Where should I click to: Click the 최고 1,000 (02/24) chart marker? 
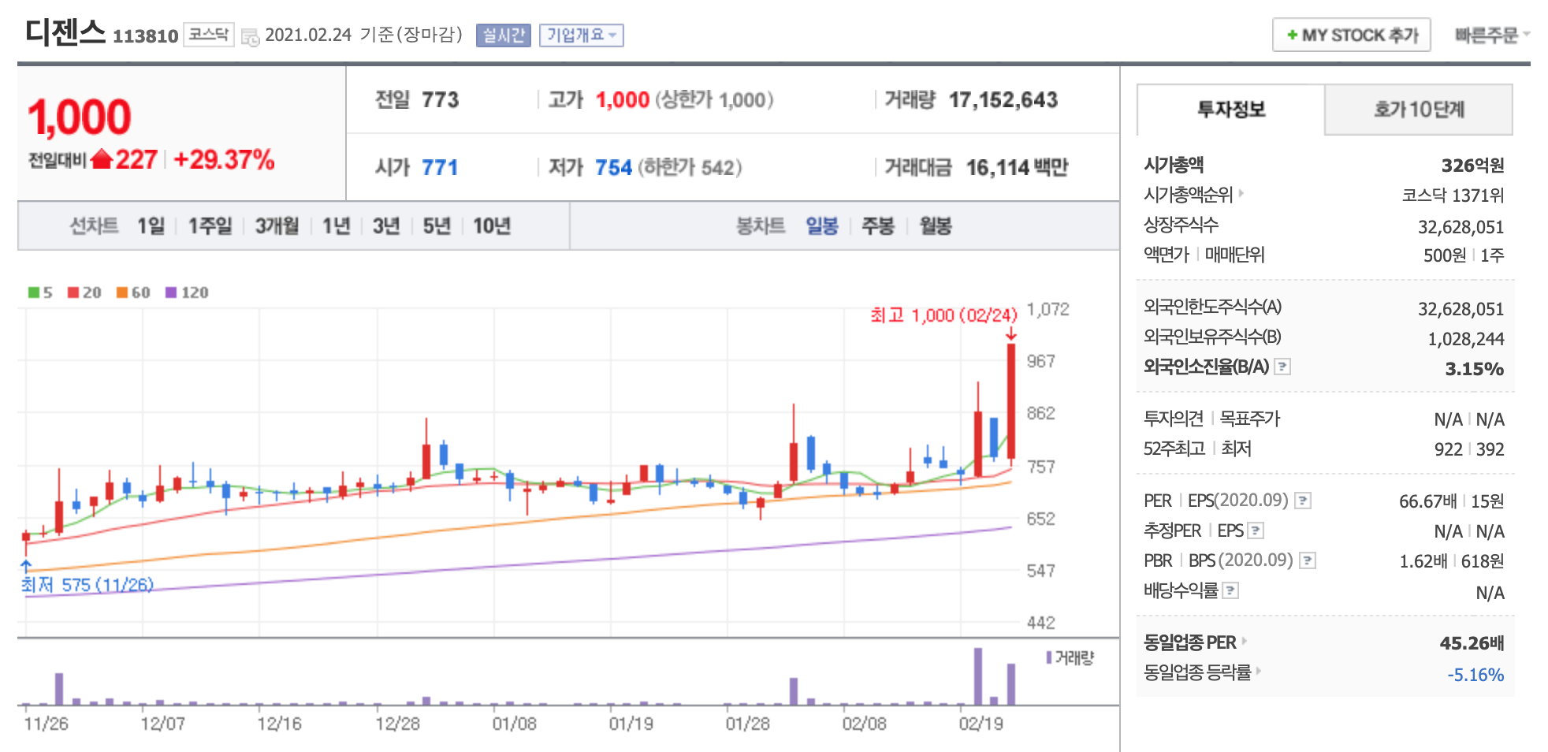pos(943,315)
